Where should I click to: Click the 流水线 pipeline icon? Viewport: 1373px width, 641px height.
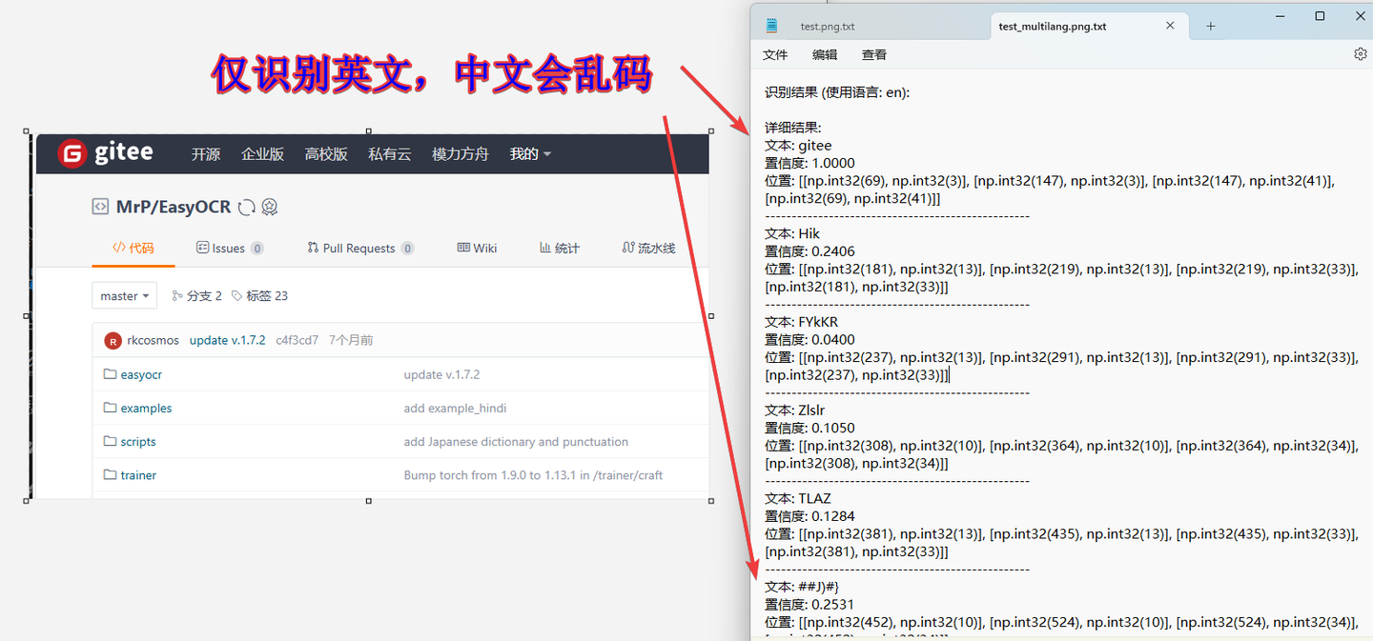tap(630, 248)
